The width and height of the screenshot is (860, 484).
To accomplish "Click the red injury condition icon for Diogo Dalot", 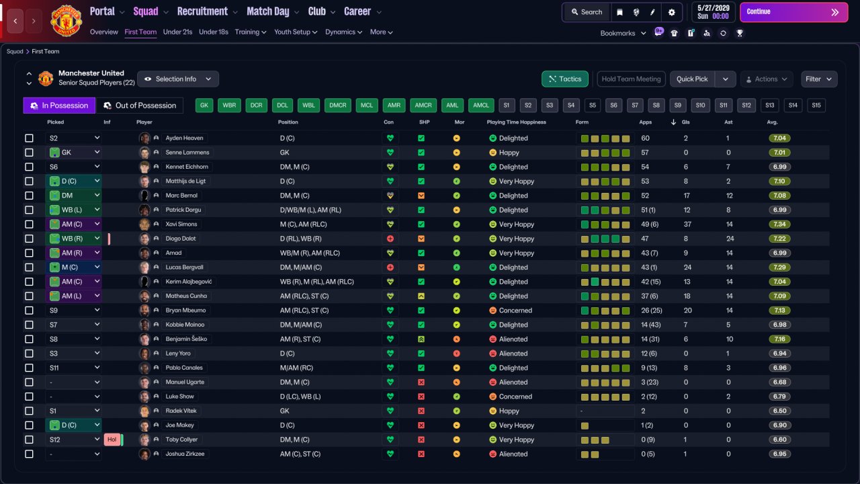I will tap(390, 239).
